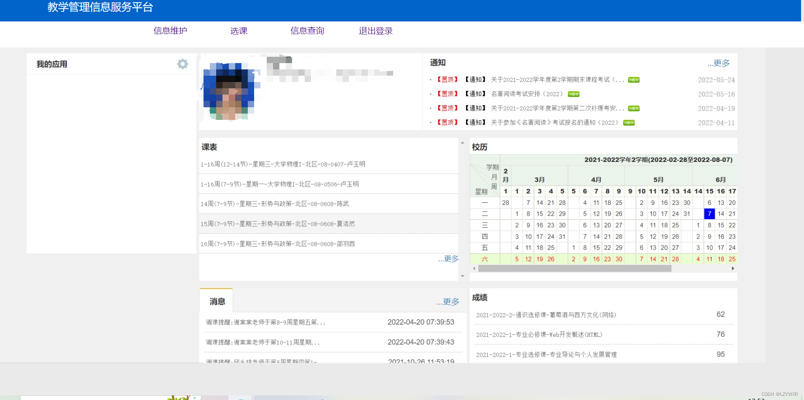
Task: Open the 选课 navigation item
Action: [239, 30]
